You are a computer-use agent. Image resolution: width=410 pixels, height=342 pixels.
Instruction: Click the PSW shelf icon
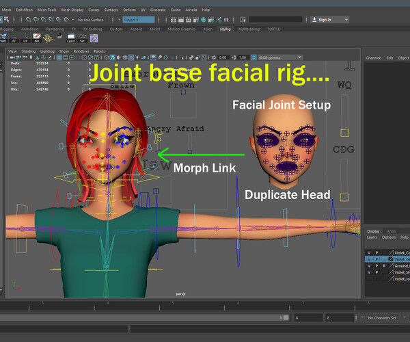click(x=4, y=37)
